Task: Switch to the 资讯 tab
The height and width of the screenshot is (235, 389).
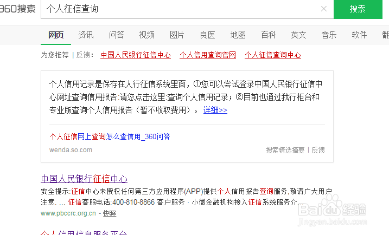Action: coord(86,35)
